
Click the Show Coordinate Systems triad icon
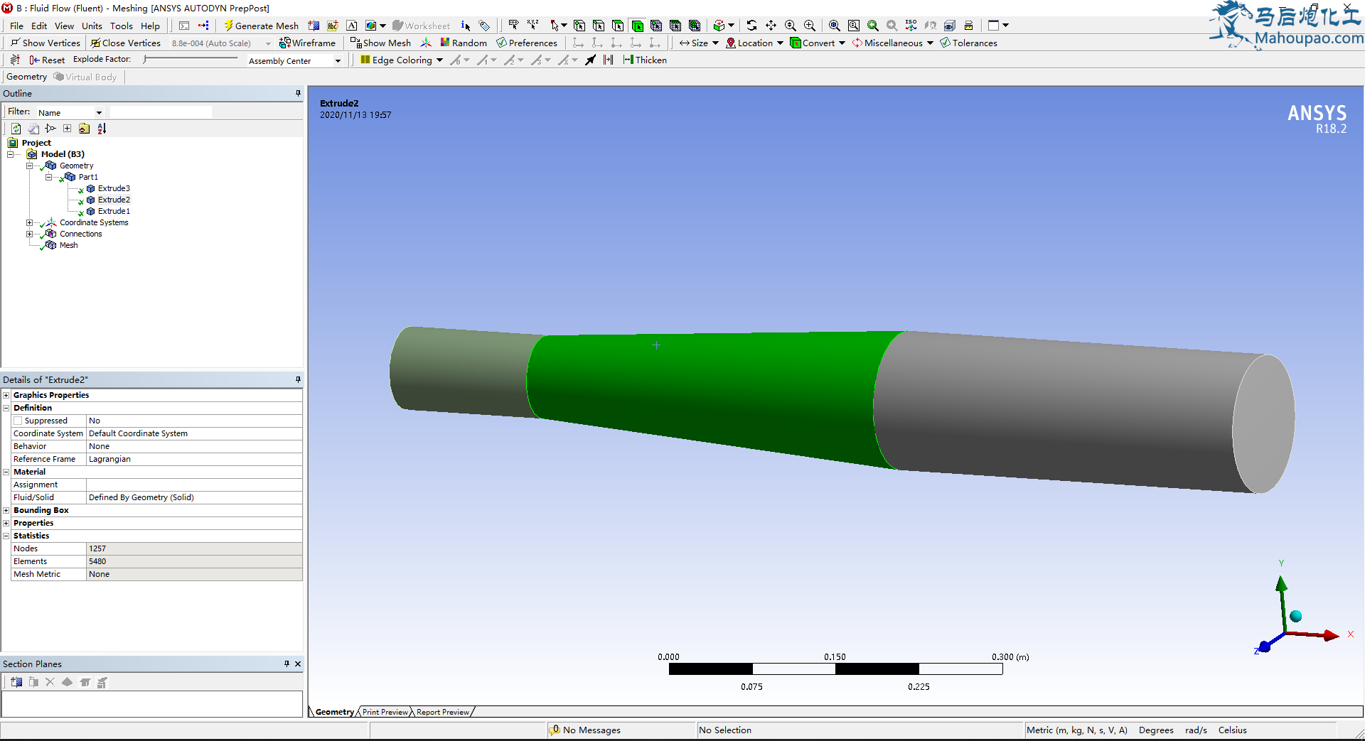coord(425,43)
